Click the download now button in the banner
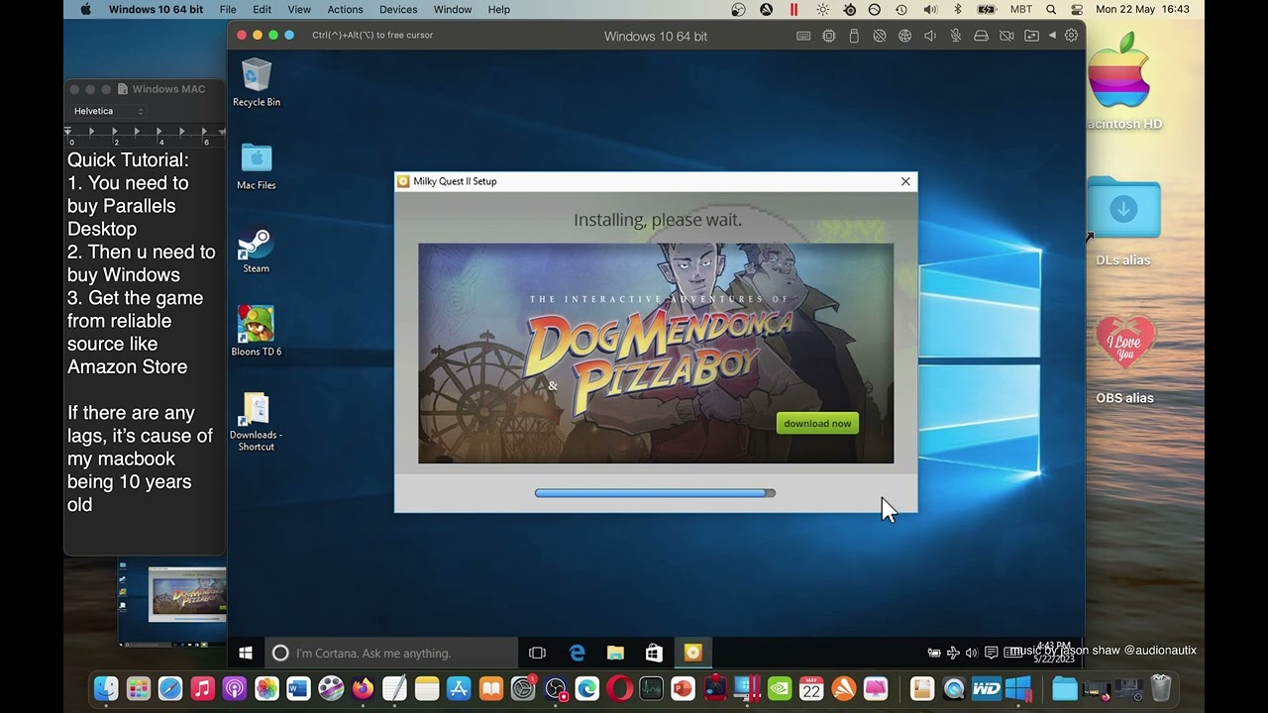This screenshot has width=1268, height=713. click(x=817, y=424)
